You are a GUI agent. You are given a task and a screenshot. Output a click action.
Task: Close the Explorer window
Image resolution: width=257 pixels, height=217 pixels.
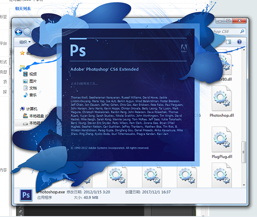[239, 21]
